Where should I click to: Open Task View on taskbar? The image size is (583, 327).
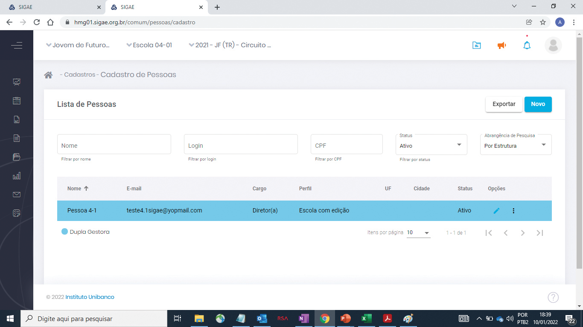178,318
